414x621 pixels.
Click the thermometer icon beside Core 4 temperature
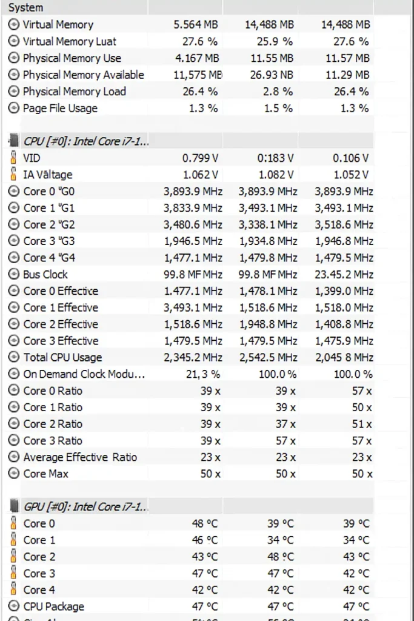[14, 589]
